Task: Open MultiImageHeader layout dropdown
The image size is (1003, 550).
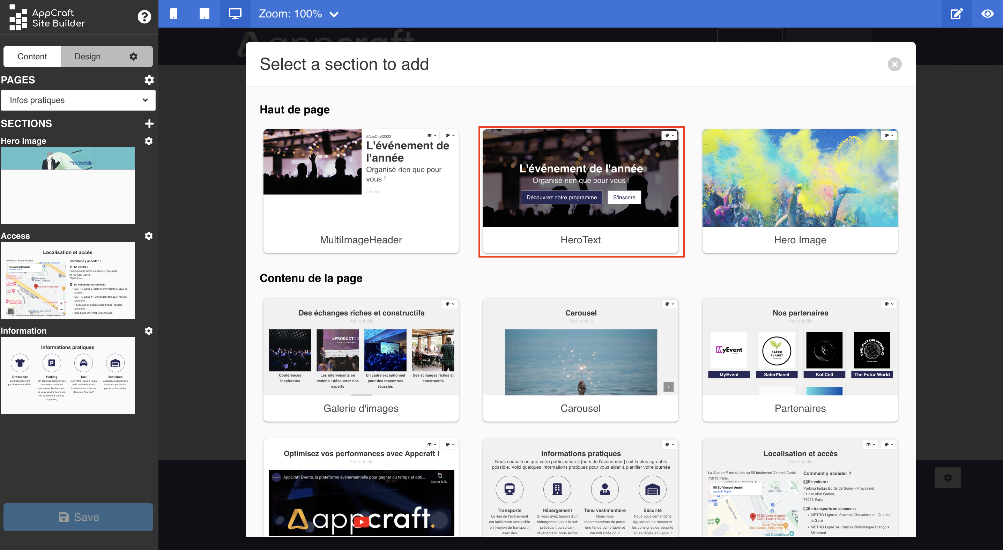Action: pyautogui.click(x=431, y=135)
